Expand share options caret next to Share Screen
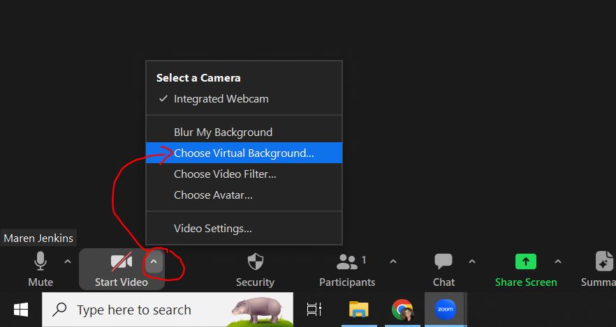The width and height of the screenshot is (616, 327). [x=558, y=261]
